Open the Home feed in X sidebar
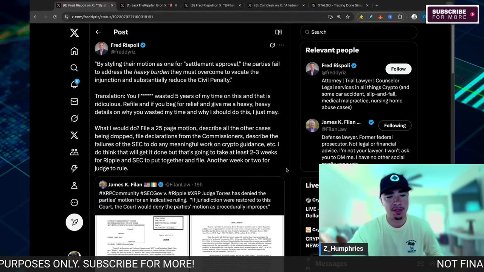This screenshot has width=484, height=272. tap(74, 51)
